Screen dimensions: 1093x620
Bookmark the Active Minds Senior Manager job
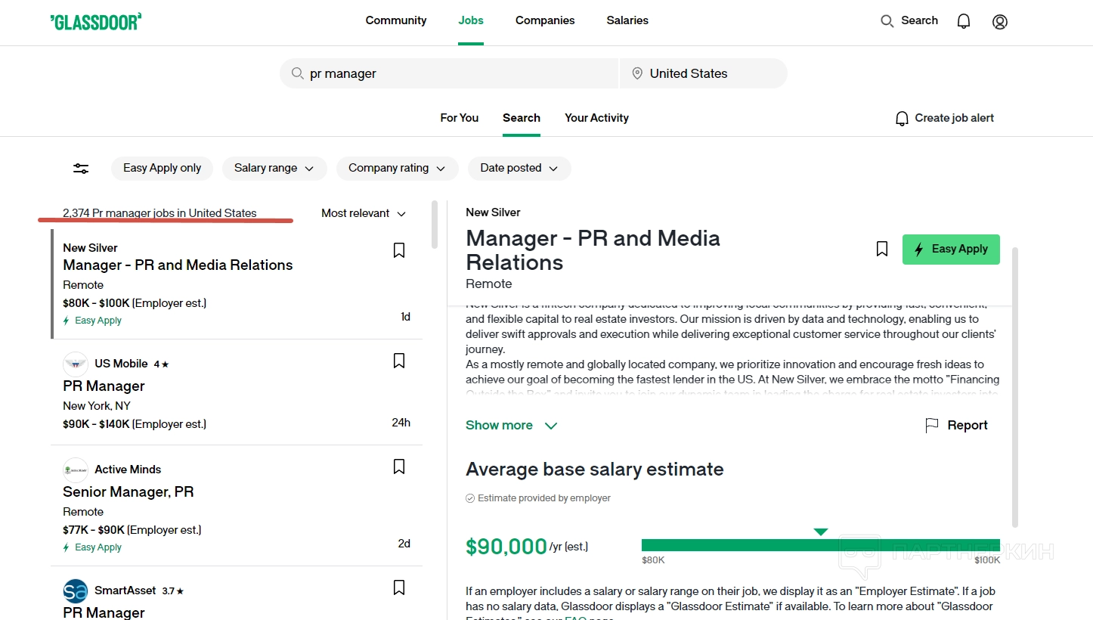pos(399,467)
